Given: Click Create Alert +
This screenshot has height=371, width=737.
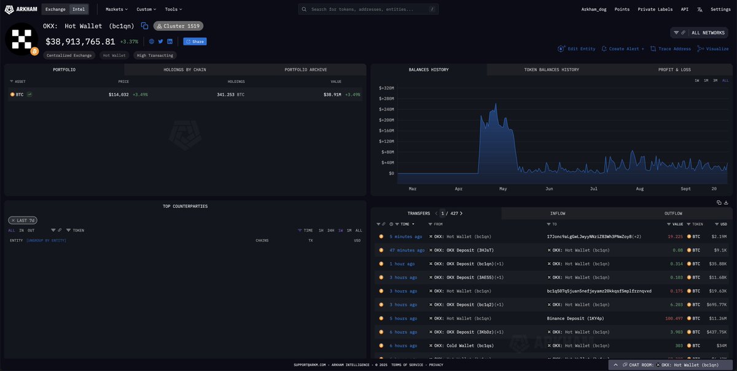Looking at the screenshot, I should [x=623, y=48].
